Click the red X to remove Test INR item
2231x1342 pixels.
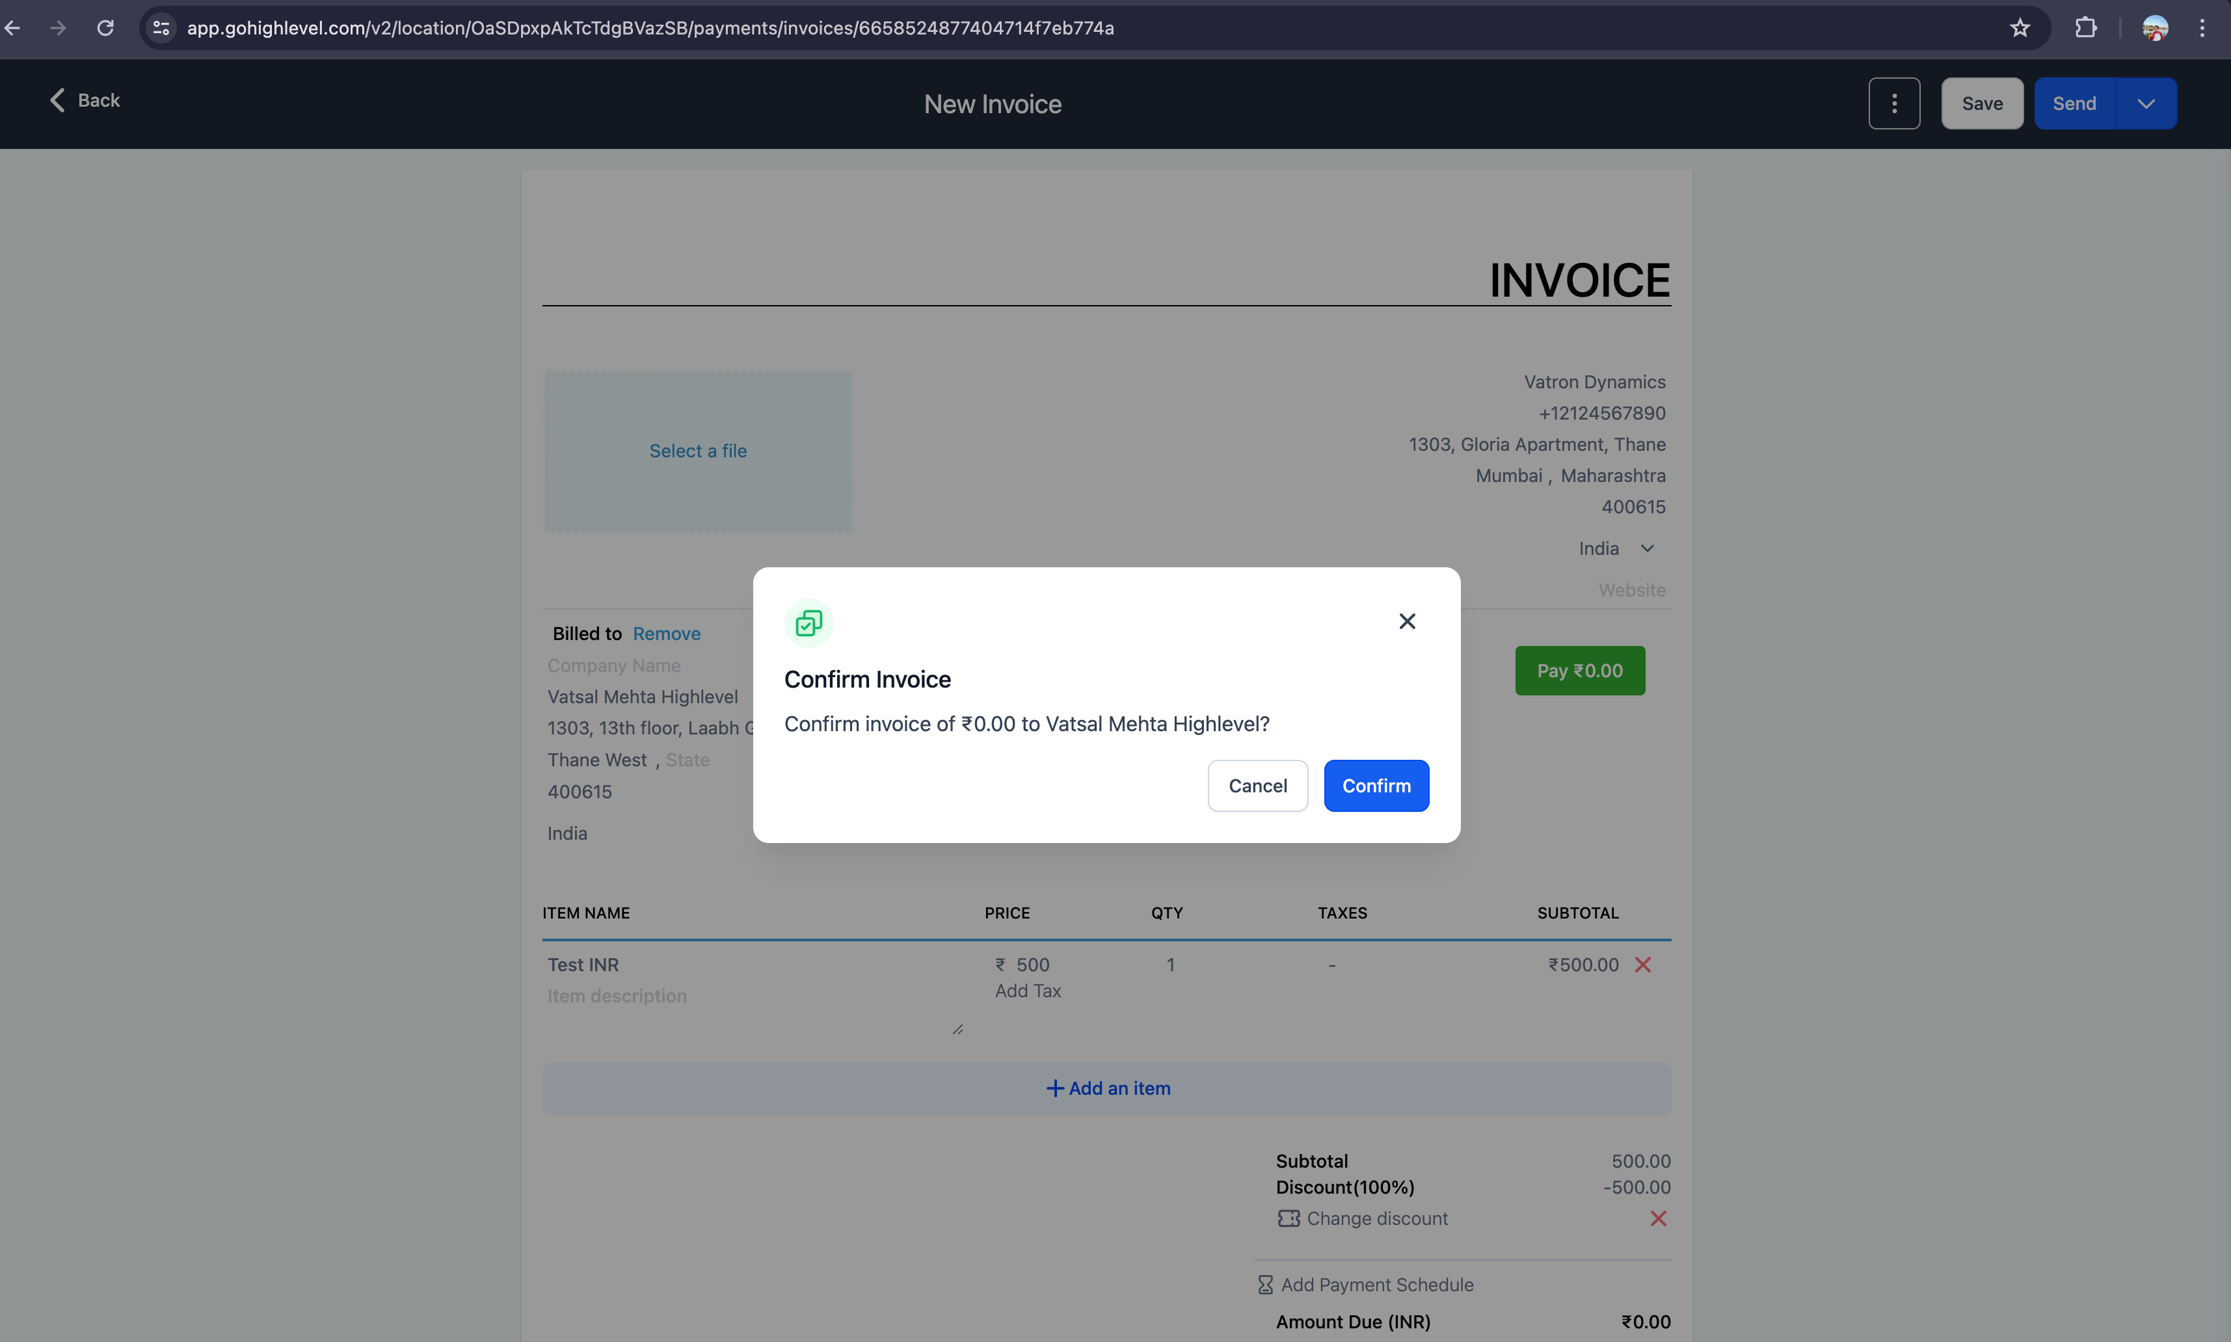(x=1644, y=964)
